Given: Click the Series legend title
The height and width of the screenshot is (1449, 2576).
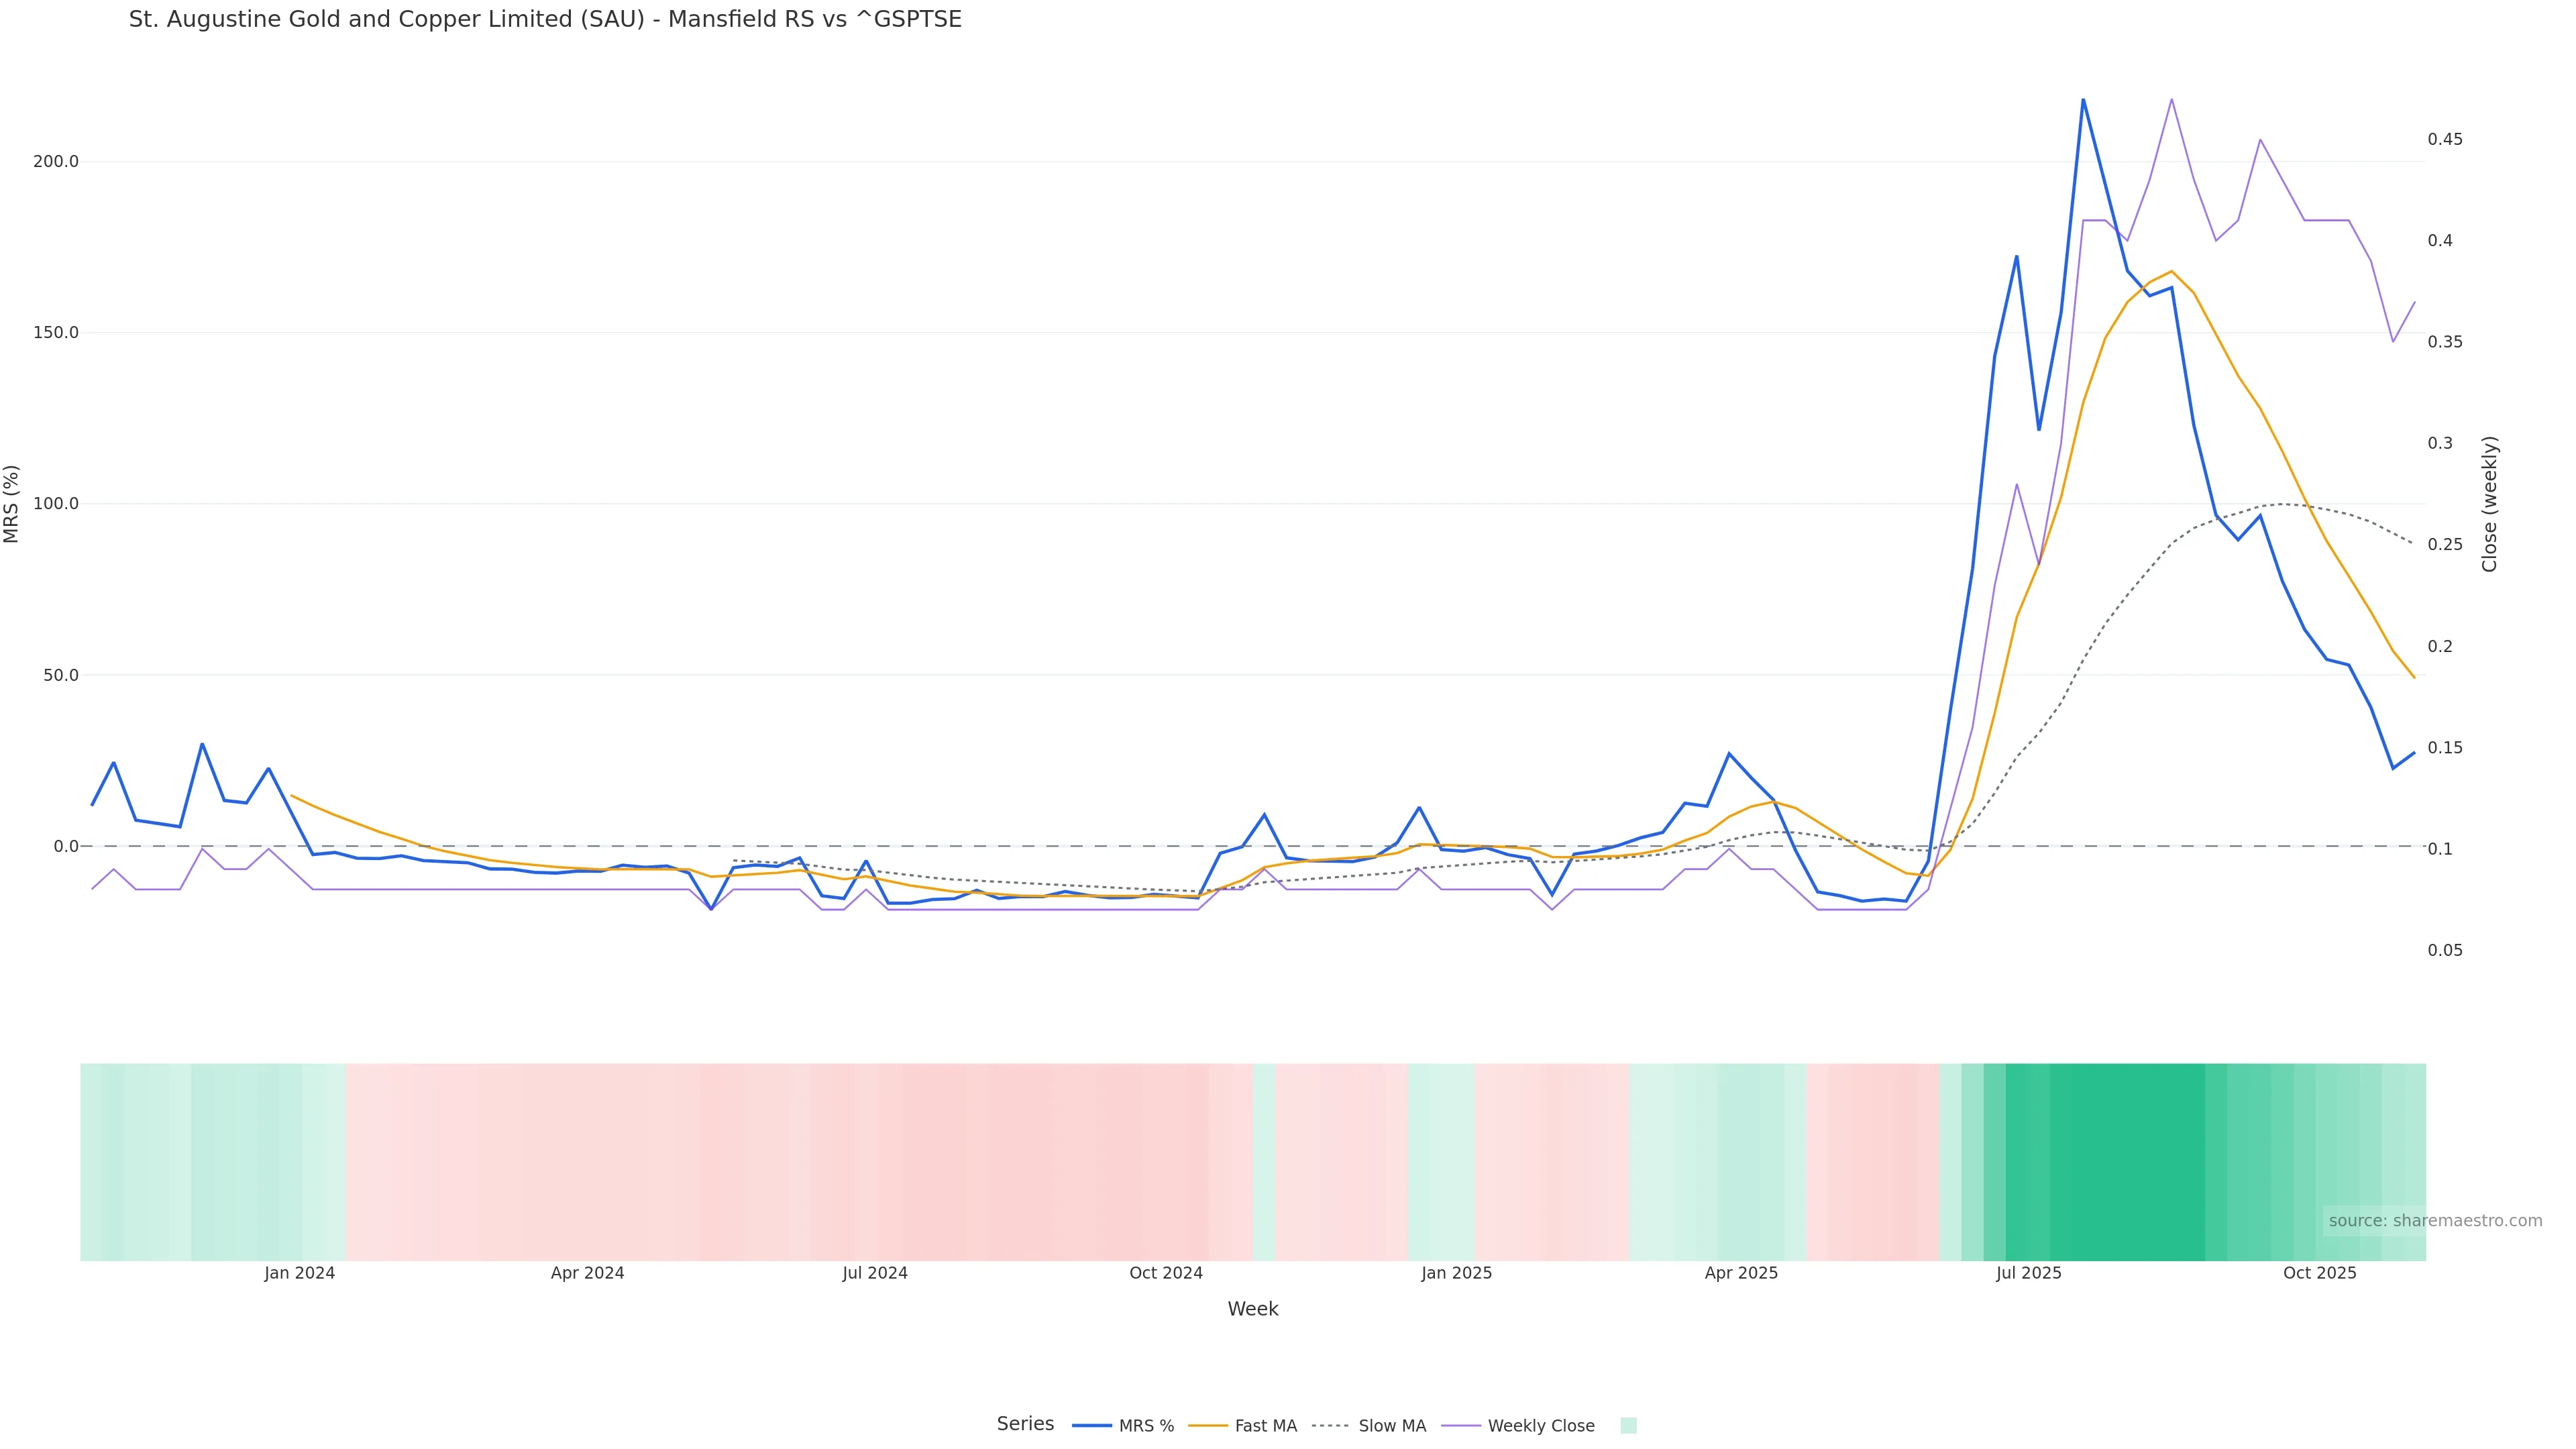Looking at the screenshot, I should coord(1025,1424).
